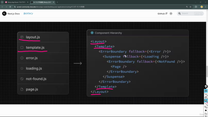Click the <NotFound /> fallback text
Screen dimensions: 208x117
point(169,62)
